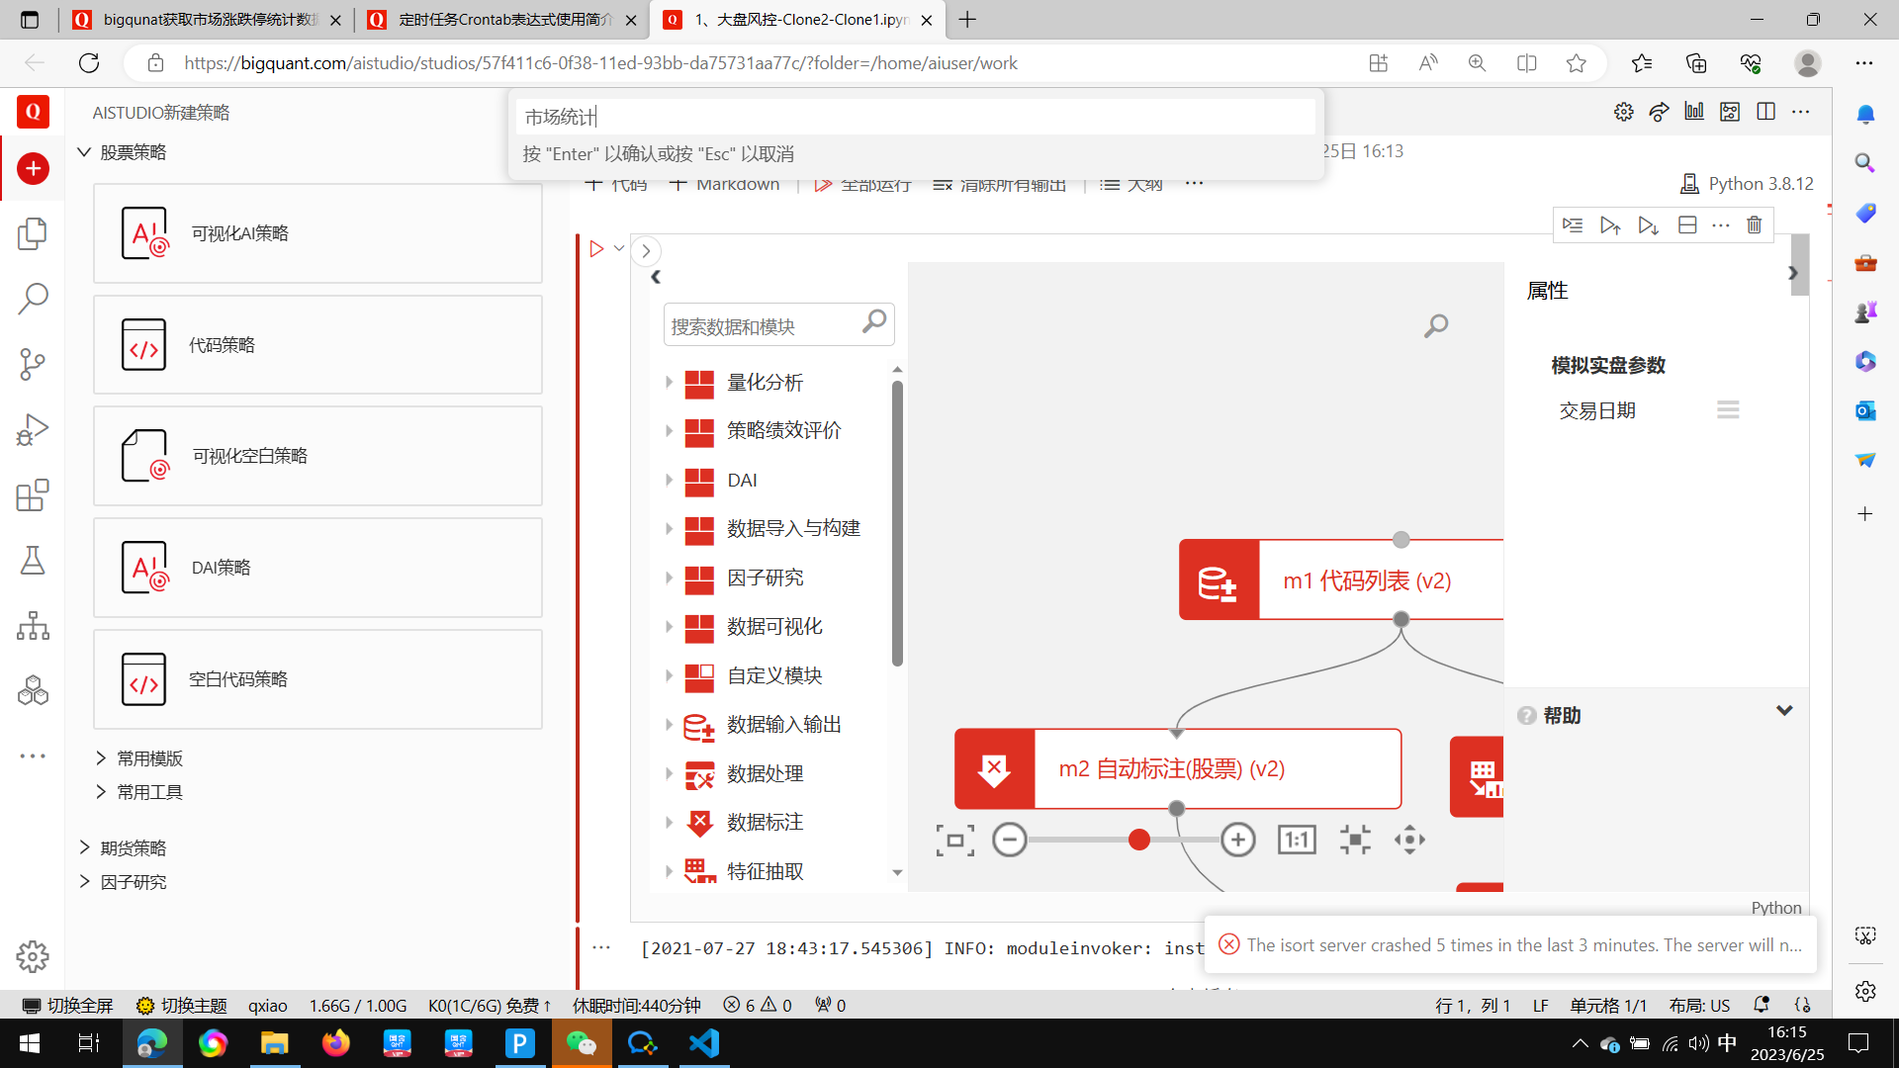Run the cell with red play icon
1899x1068 pixels.
point(596,249)
